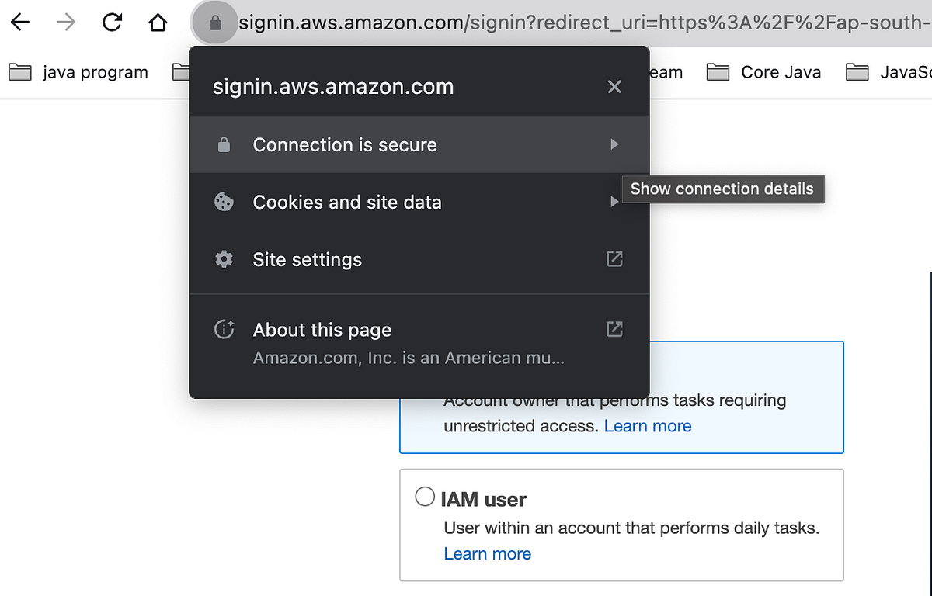Open Site settings external link icon

pos(614,259)
